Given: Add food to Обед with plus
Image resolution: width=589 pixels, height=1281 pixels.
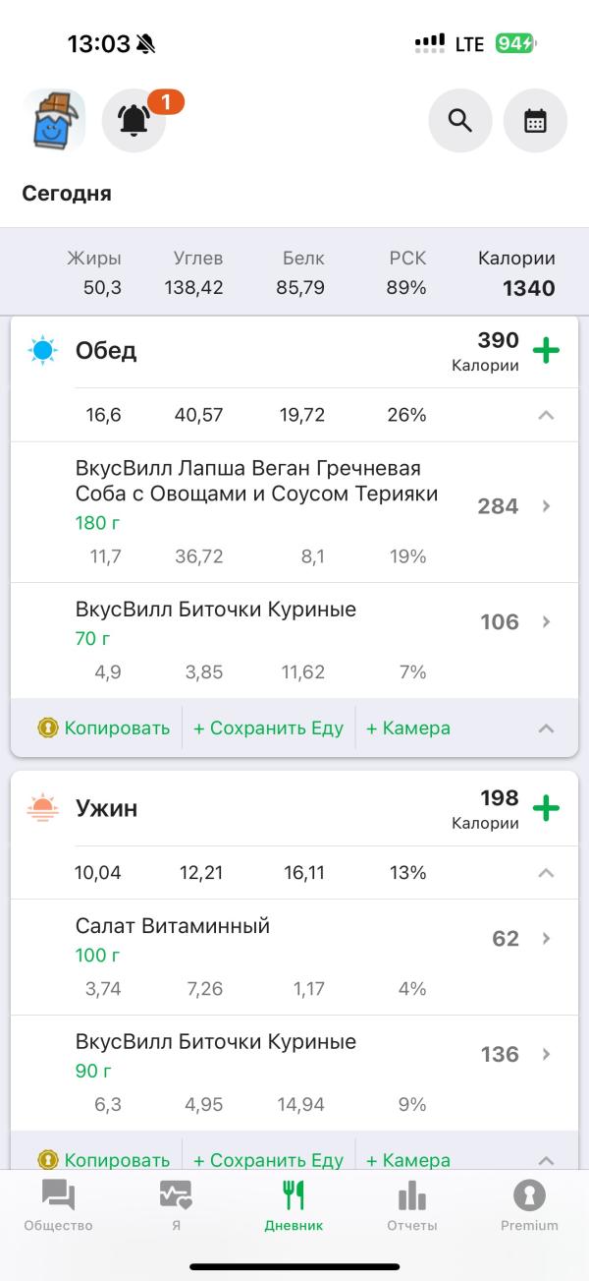Looking at the screenshot, I should [546, 351].
